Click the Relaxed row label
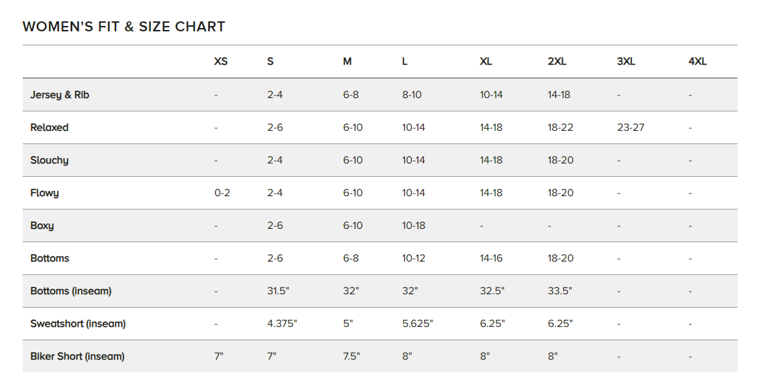 tap(49, 127)
